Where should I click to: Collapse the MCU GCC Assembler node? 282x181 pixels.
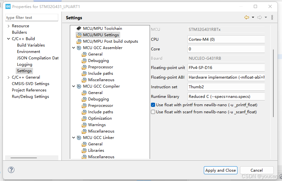click(x=74, y=48)
